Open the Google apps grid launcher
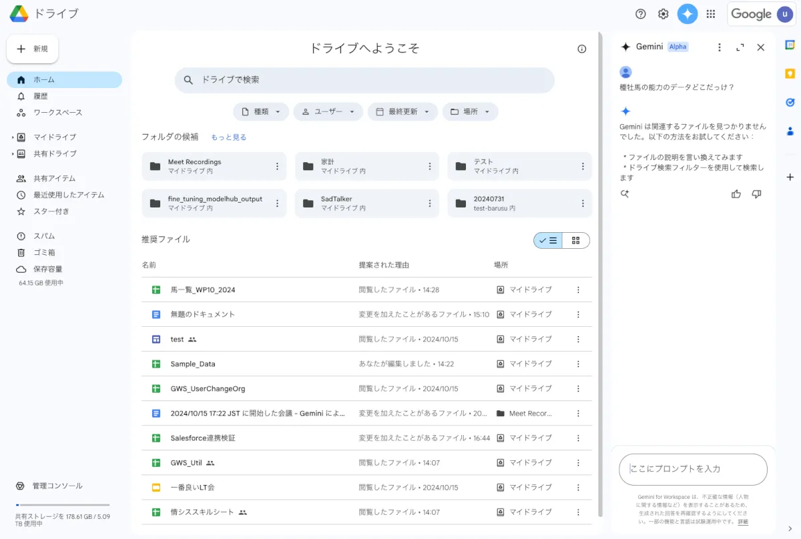This screenshot has width=801, height=539. [x=711, y=14]
